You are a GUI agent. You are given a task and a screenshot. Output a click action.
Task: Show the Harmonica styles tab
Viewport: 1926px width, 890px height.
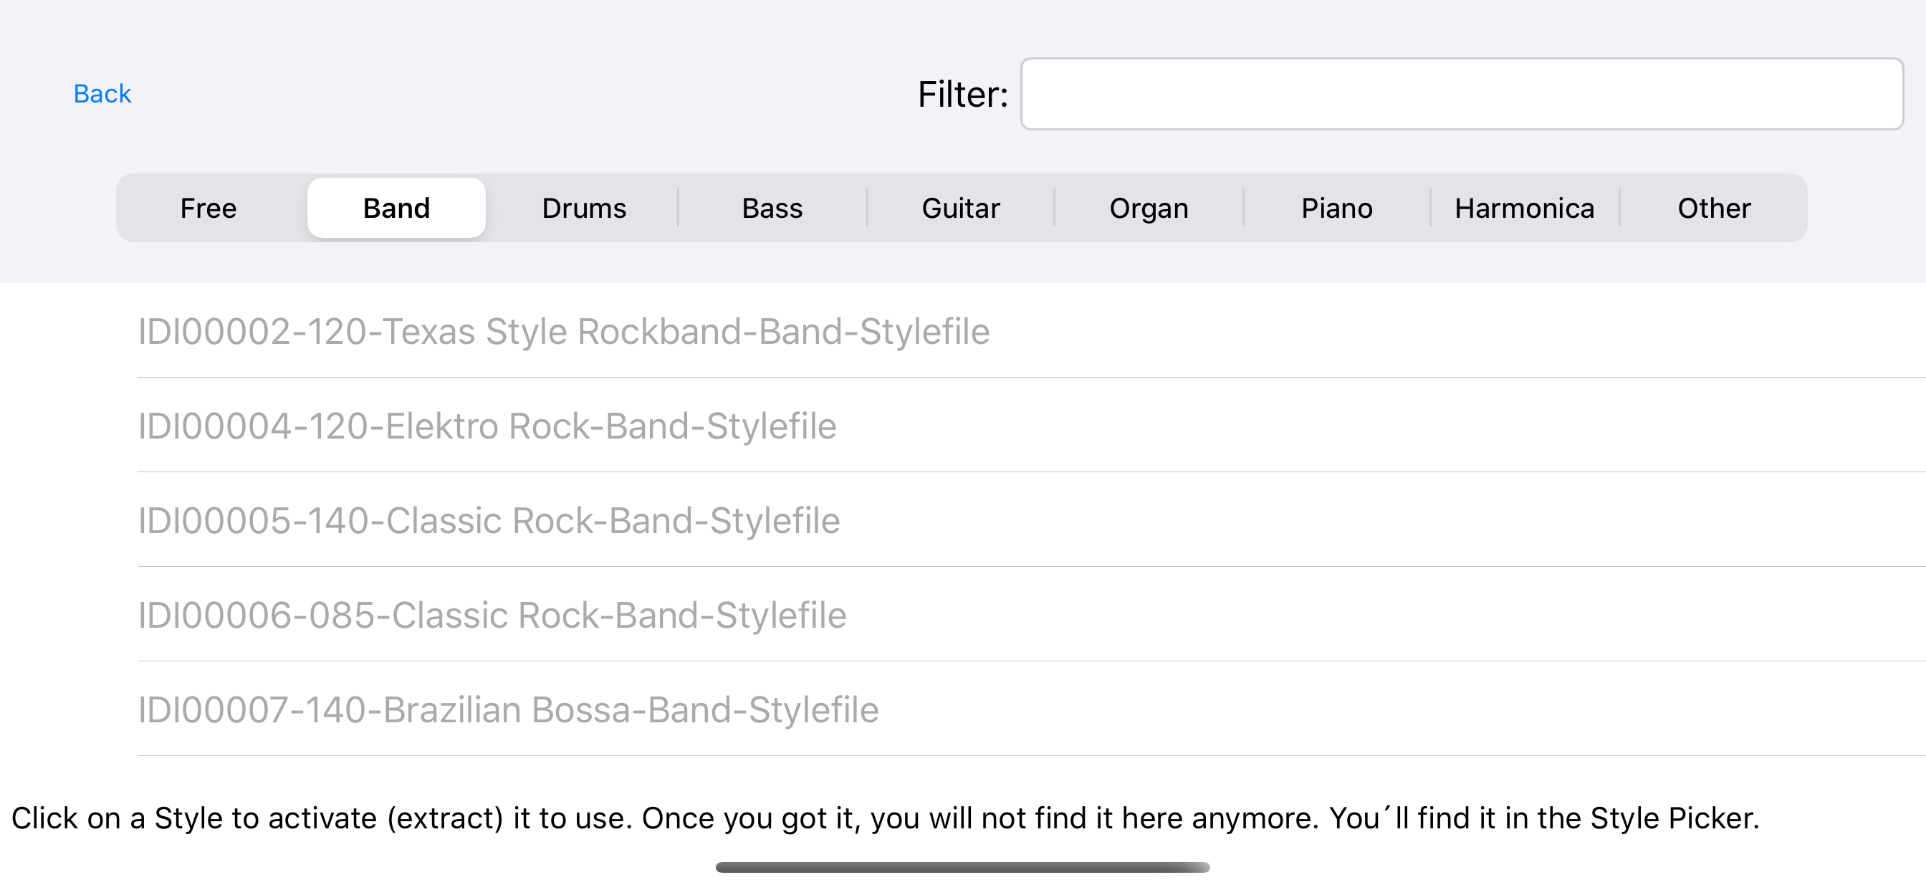point(1524,208)
